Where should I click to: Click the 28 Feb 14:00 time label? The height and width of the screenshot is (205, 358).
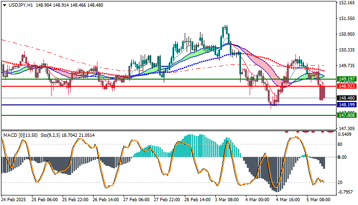tap(198, 200)
